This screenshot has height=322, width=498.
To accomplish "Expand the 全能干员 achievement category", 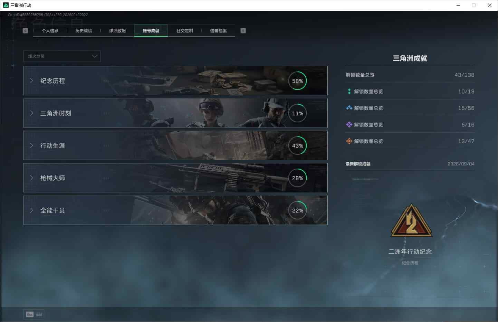I will click(175, 210).
